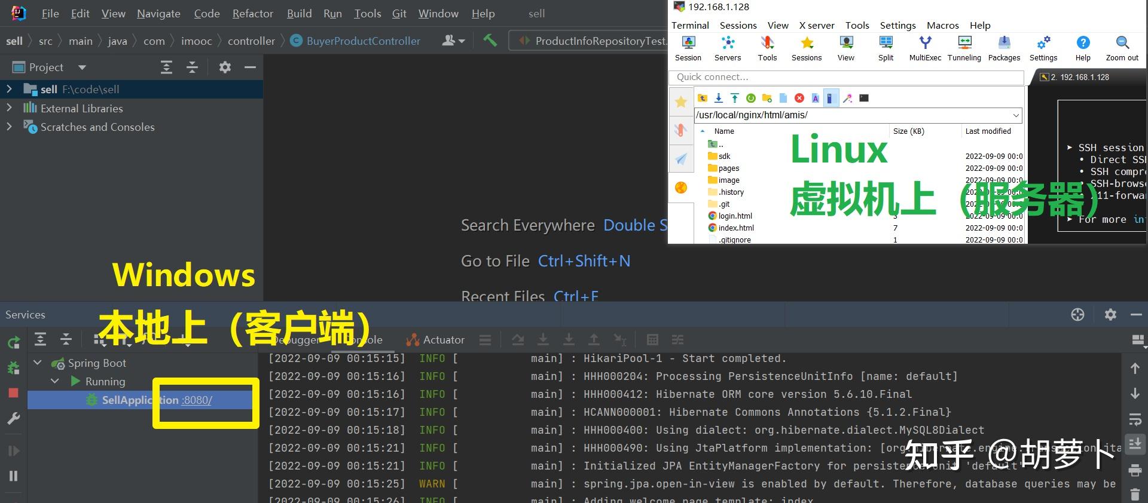Click the SFTP upload icon

coord(735,98)
